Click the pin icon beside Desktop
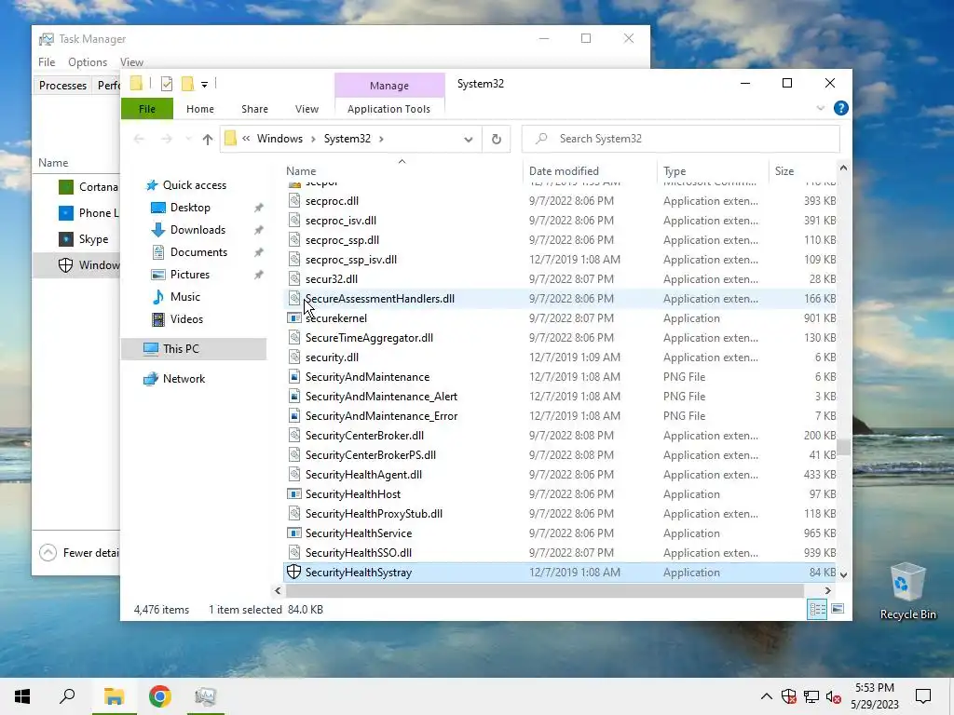This screenshot has width=954, height=715. [259, 208]
